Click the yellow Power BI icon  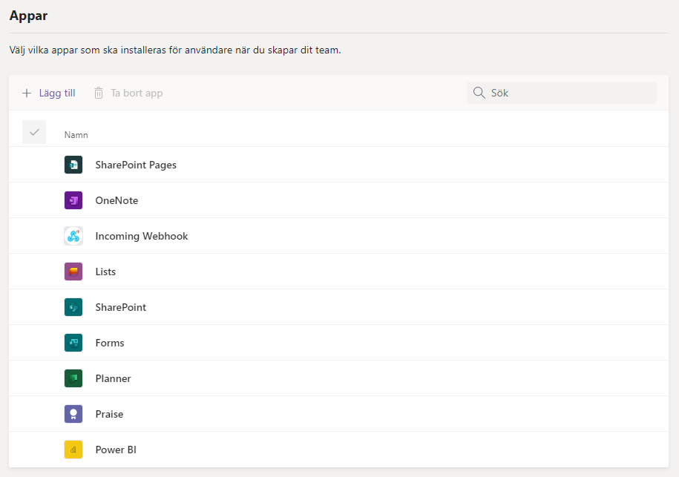(73, 450)
